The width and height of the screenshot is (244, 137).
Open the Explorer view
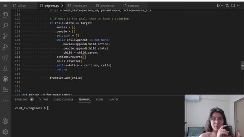[x=5, y=15]
